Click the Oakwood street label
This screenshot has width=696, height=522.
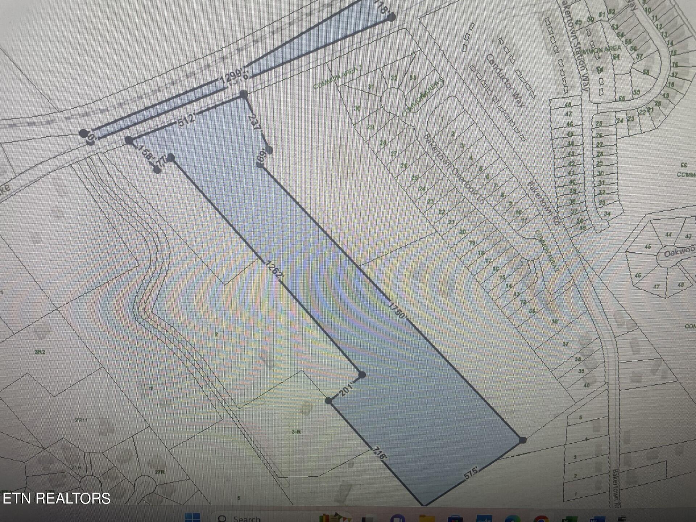680,251
